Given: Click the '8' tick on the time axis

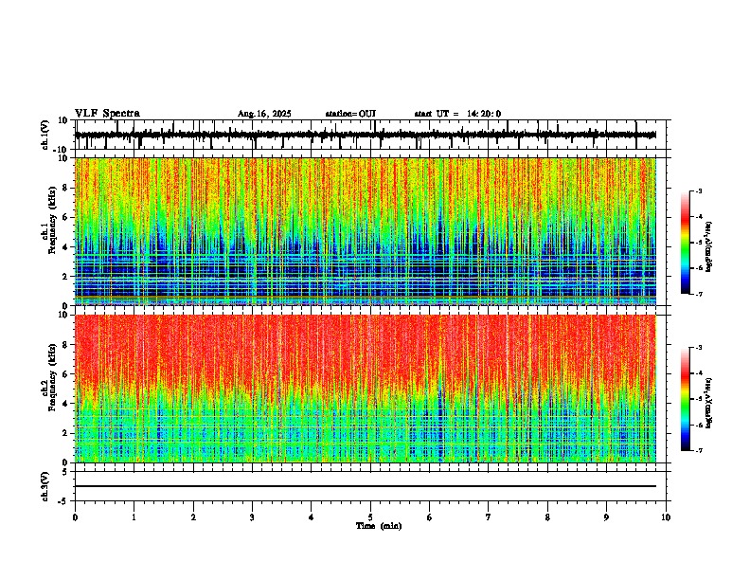Looking at the screenshot, I should (x=547, y=517).
